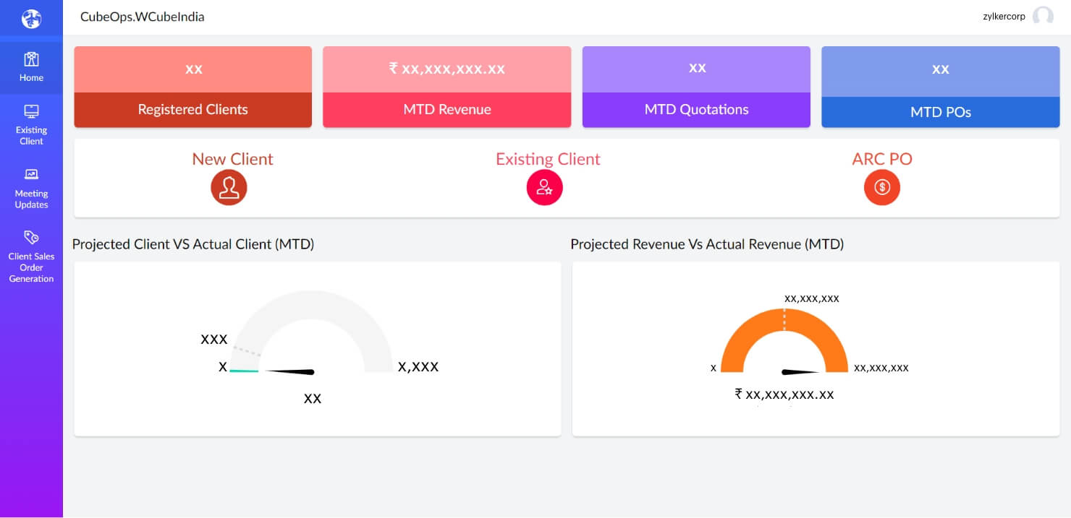Click the Existing Client star-person icon
Viewport: 1071px width, 518px height.
tap(545, 187)
